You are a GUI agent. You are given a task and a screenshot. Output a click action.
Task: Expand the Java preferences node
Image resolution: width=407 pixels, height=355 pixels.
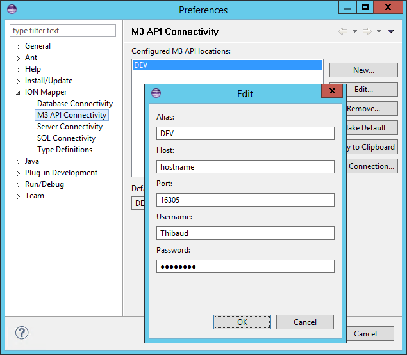[x=19, y=162]
